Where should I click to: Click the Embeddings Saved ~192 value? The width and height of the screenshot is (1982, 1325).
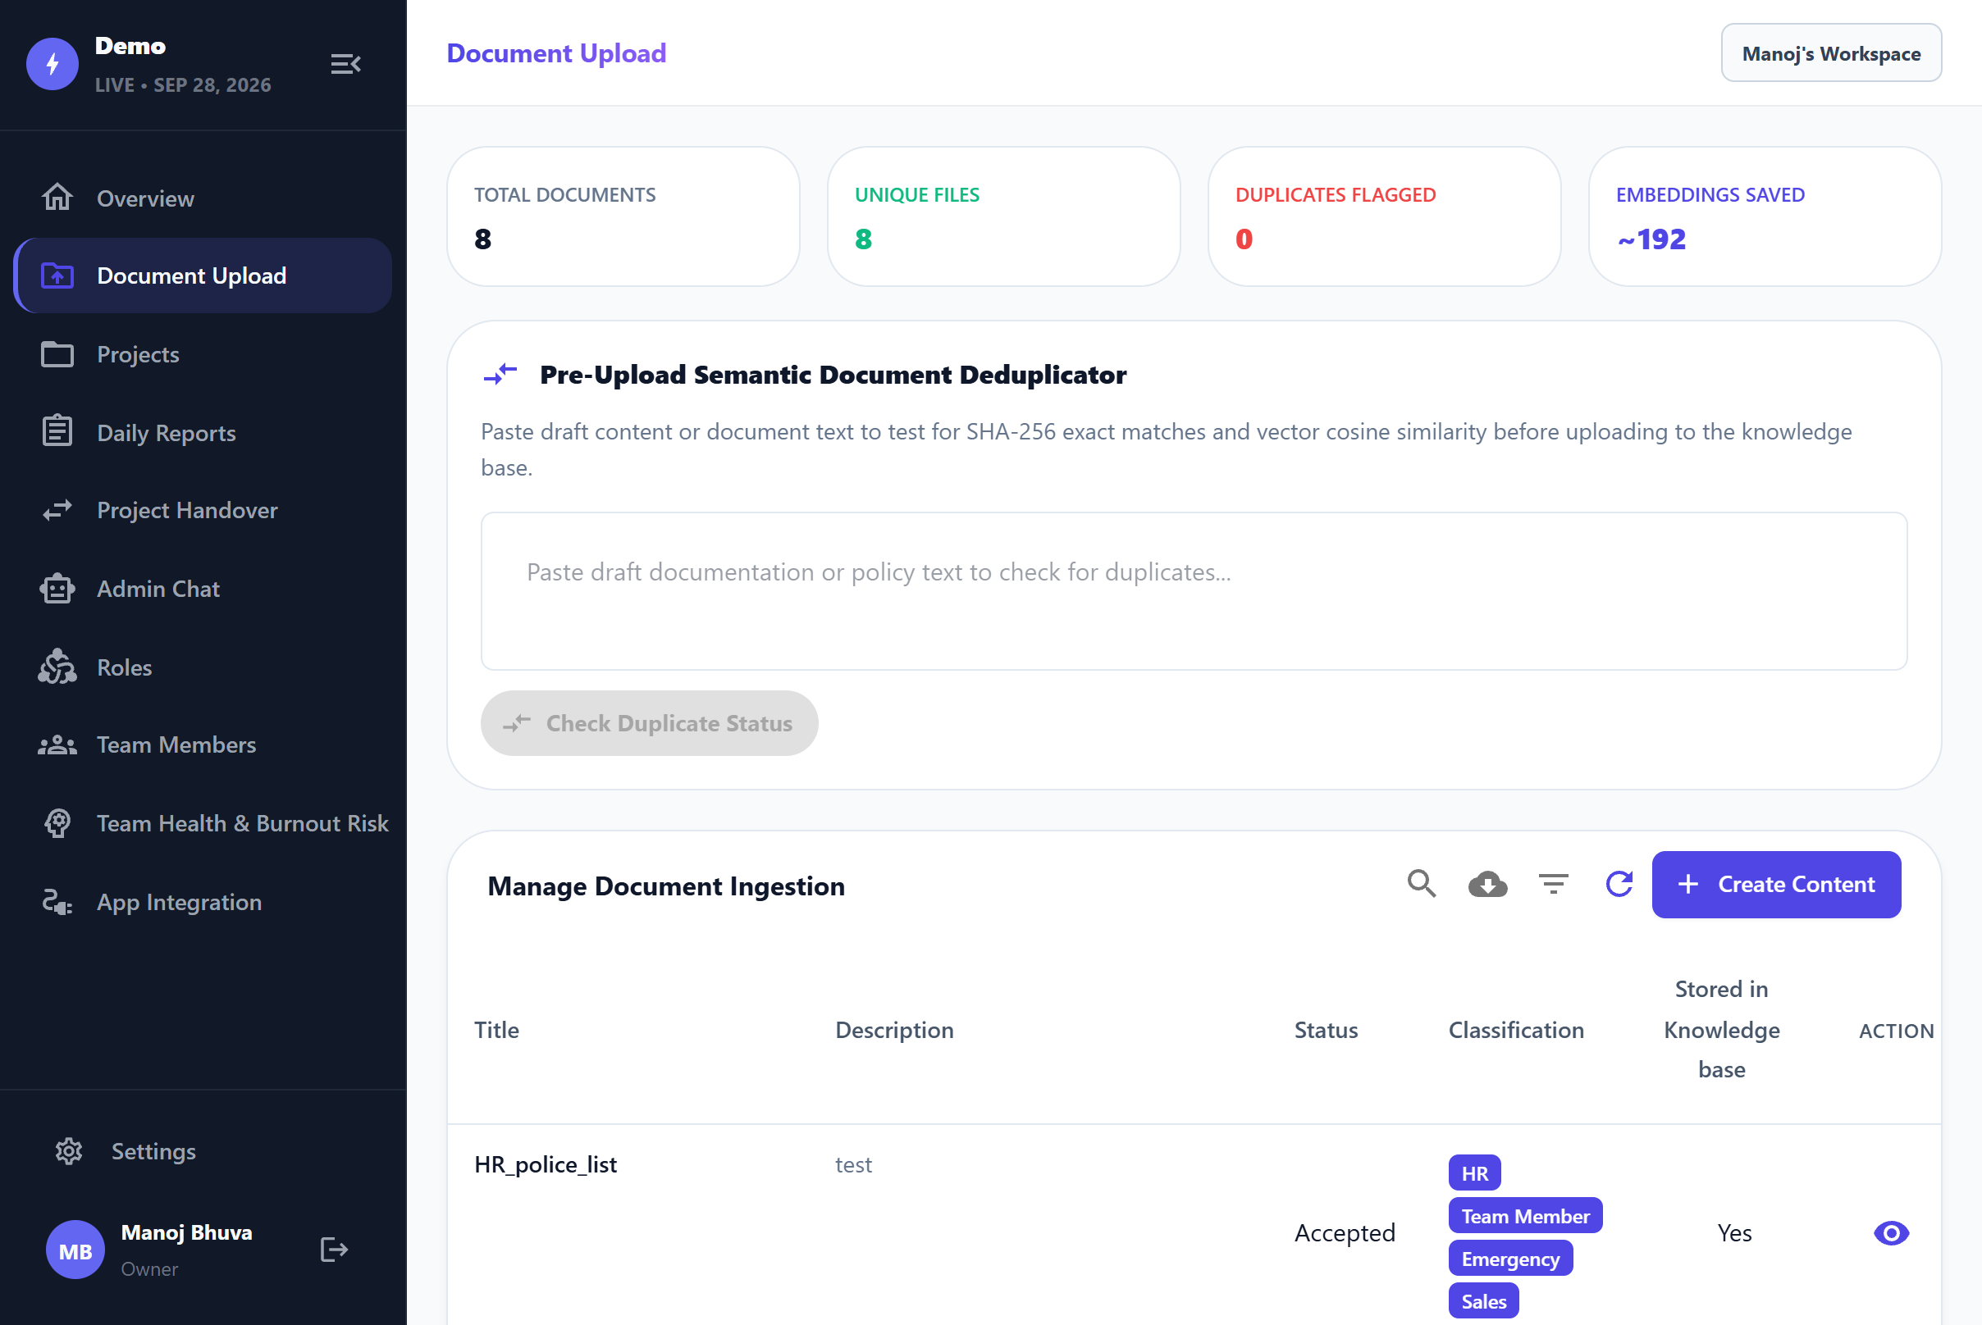coord(1651,239)
